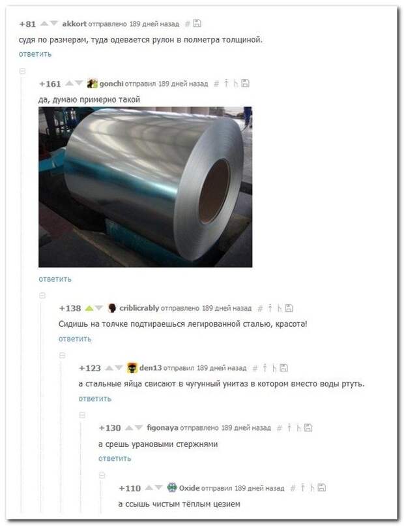Open the steel coil image in gonchi's comment

point(145,187)
